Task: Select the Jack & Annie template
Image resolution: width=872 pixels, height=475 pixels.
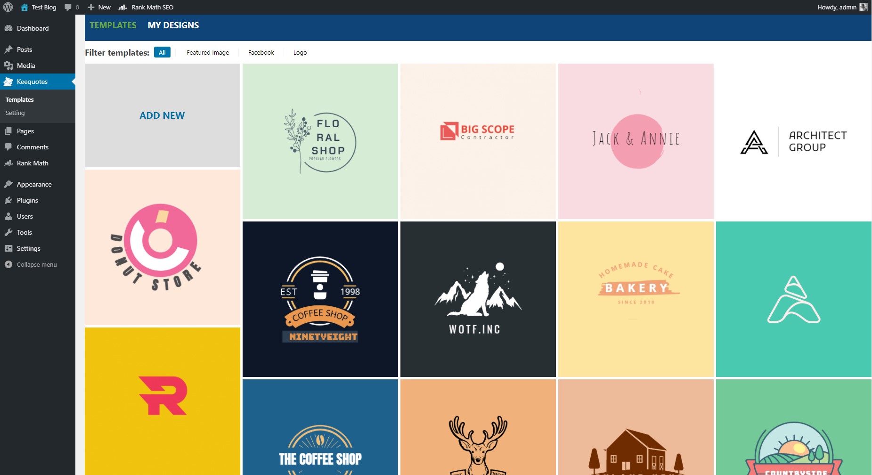Action: (x=636, y=141)
